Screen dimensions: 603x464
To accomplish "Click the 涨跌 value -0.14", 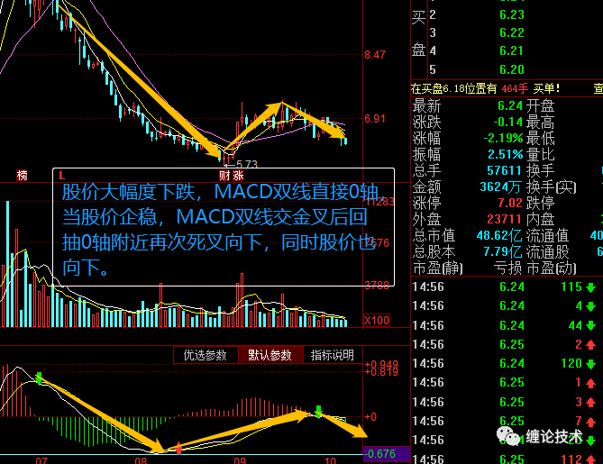I will tap(508, 122).
